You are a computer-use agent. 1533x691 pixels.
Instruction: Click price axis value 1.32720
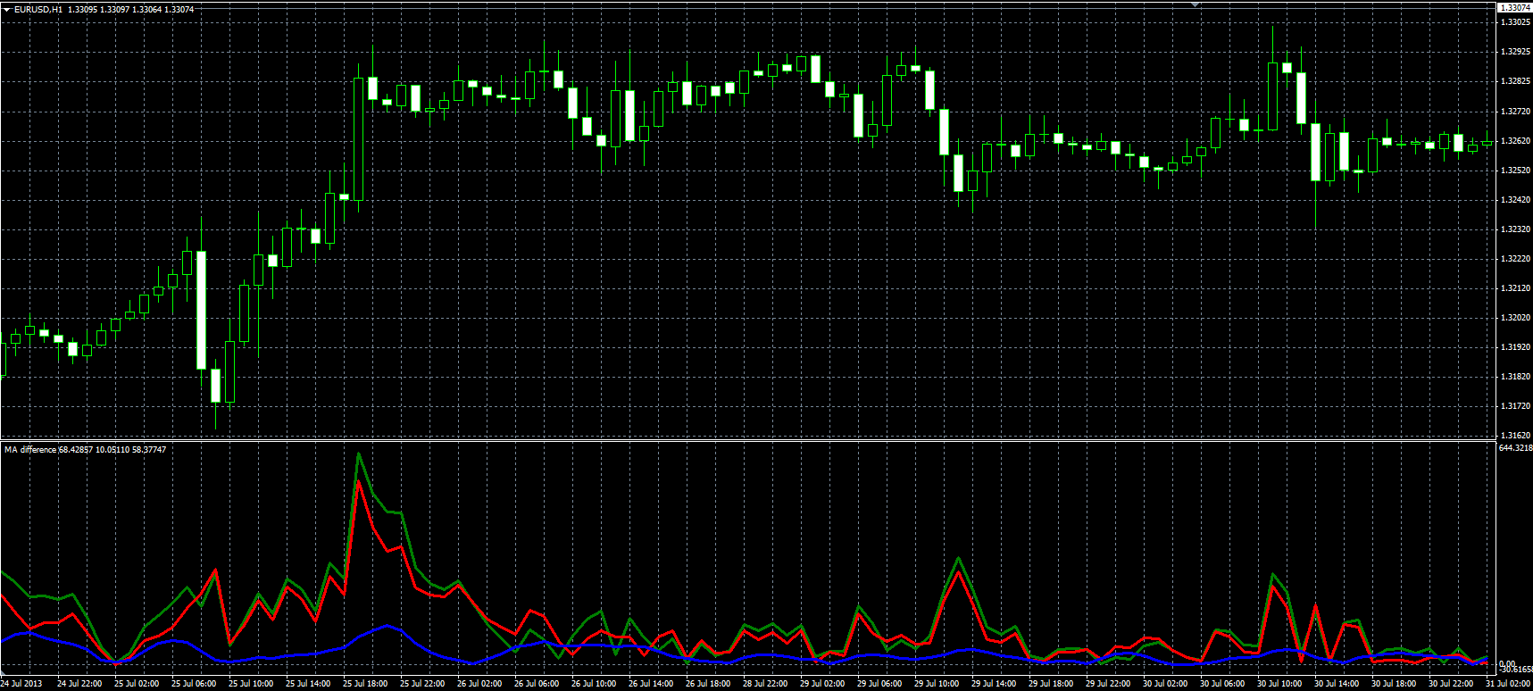[1516, 112]
